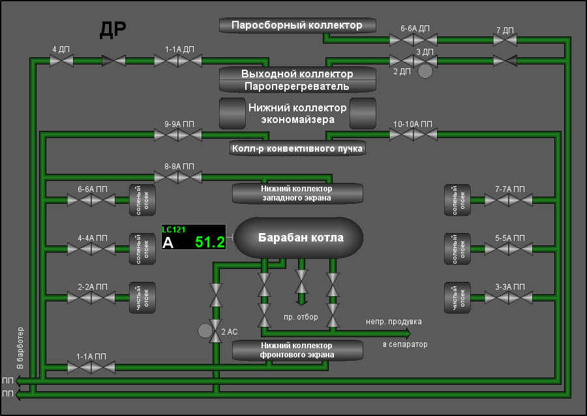587x416 pixels.
Task: Click the 2 ДП label
Action: point(402,72)
